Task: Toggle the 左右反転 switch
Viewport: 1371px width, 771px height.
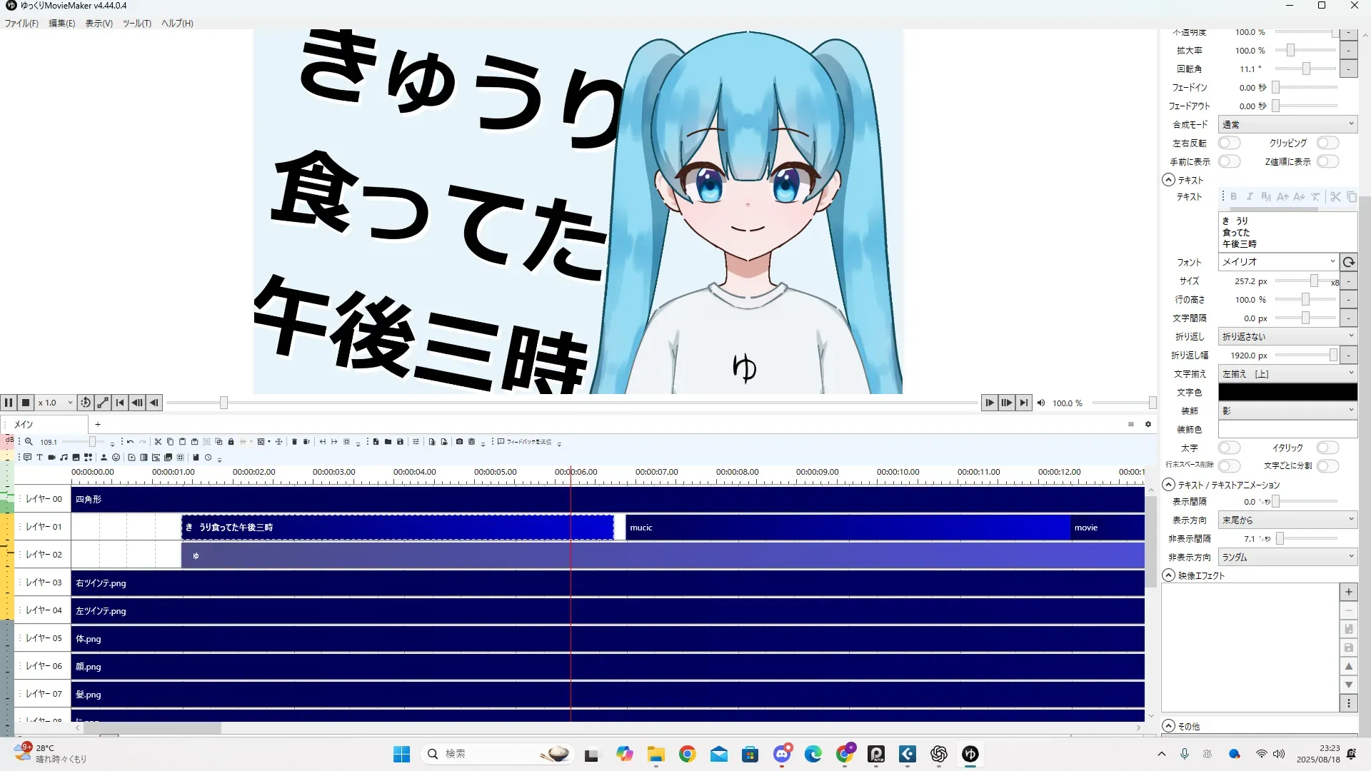Action: coord(1229,143)
